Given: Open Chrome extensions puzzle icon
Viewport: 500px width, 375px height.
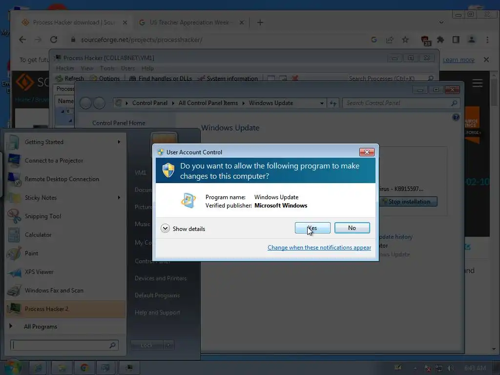Looking at the screenshot, I should (x=440, y=40).
